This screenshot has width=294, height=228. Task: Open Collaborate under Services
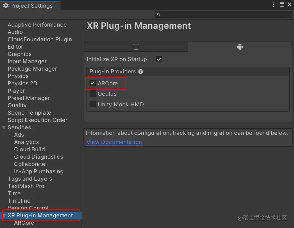pos(29,164)
